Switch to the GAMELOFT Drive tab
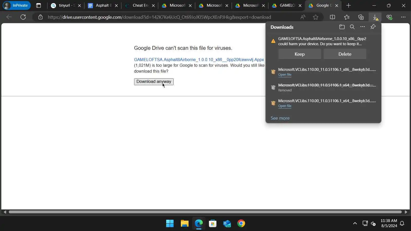Viewport: 411px width, 231px height. coord(286,5)
